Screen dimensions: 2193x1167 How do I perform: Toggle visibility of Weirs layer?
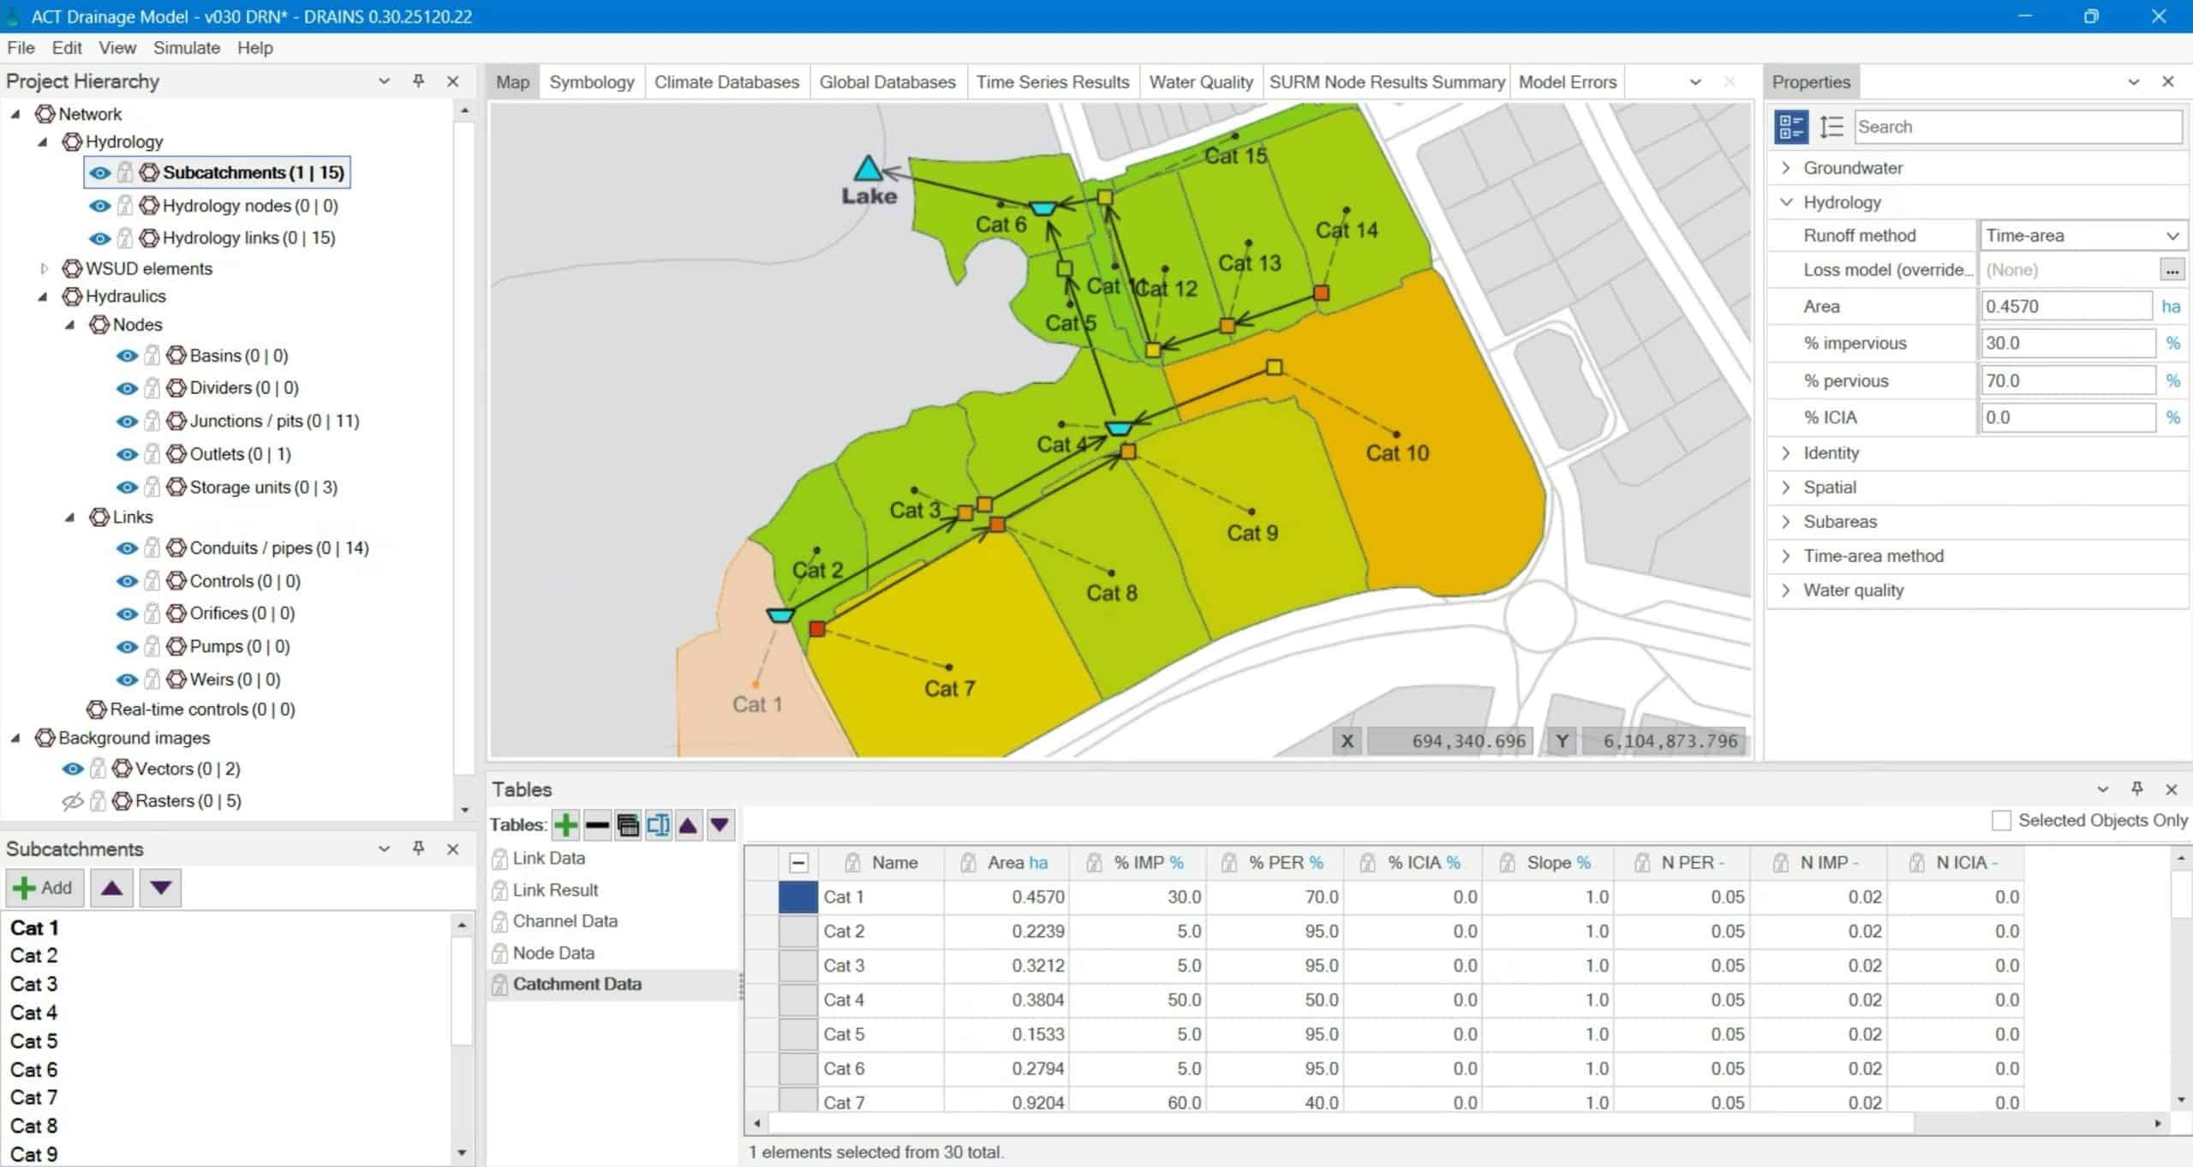click(127, 679)
